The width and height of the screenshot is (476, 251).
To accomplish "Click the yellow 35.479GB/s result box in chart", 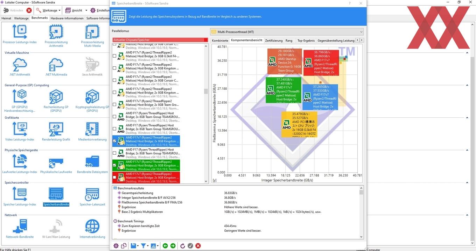I will coord(300,124).
